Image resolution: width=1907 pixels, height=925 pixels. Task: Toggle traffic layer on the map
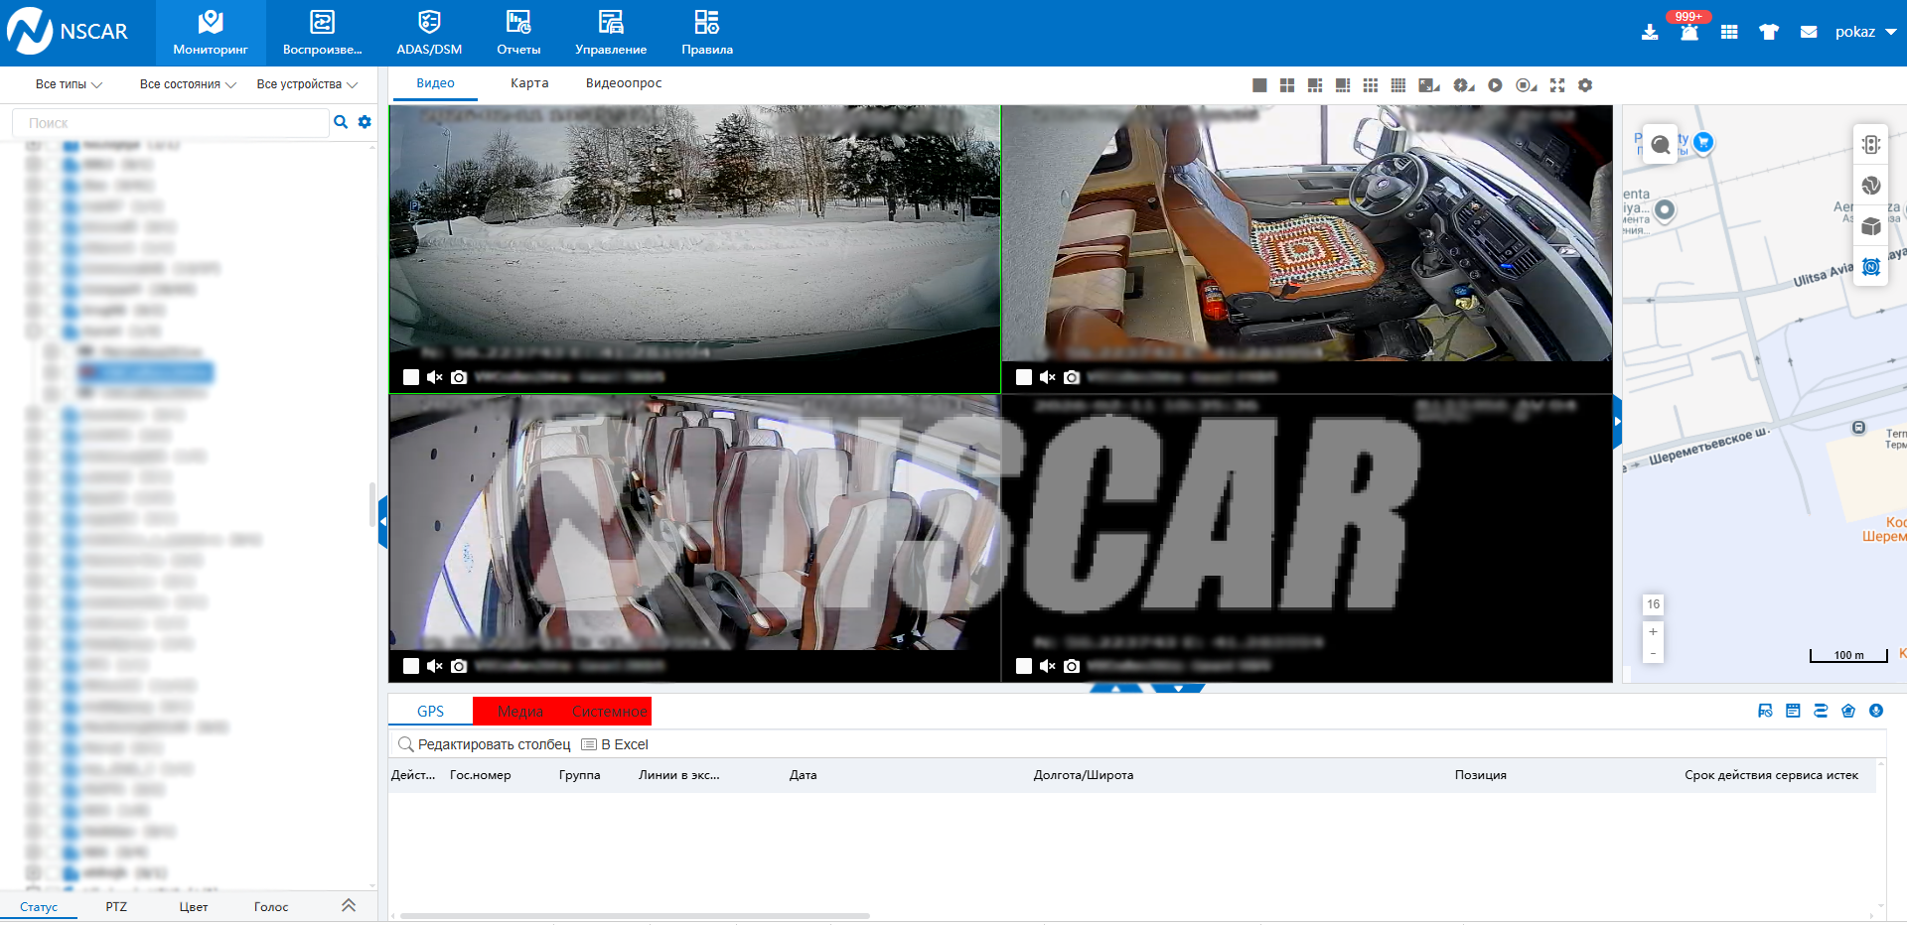[1871, 144]
